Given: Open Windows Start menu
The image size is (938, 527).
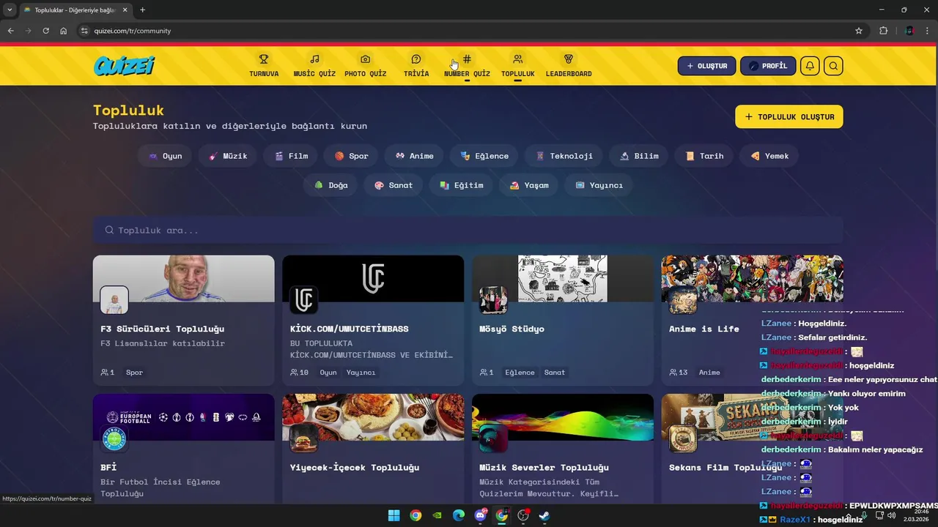Looking at the screenshot, I should point(394,515).
